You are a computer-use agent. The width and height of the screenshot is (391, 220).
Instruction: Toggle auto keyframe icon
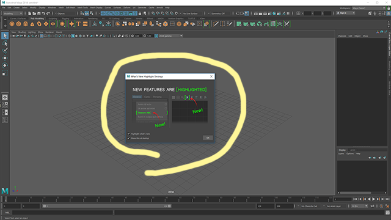(x=381, y=206)
